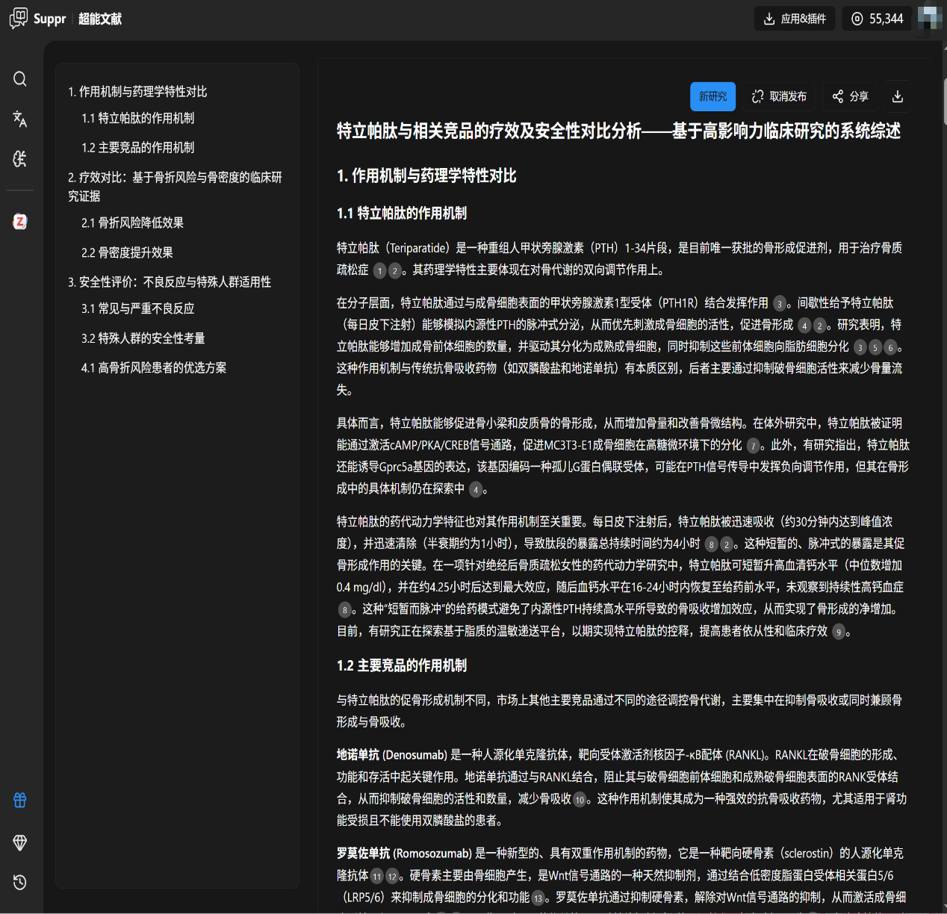This screenshot has width=947, height=914.
Task: Jump to 1.1 特立帕肽的作用机制 in outline
Action: tap(138, 118)
